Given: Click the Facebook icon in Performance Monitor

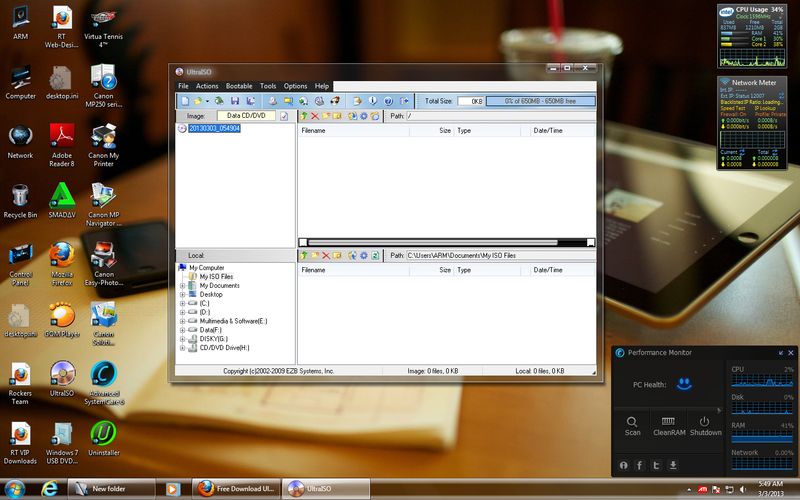Looking at the screenshot, I should tap(639, 466).
